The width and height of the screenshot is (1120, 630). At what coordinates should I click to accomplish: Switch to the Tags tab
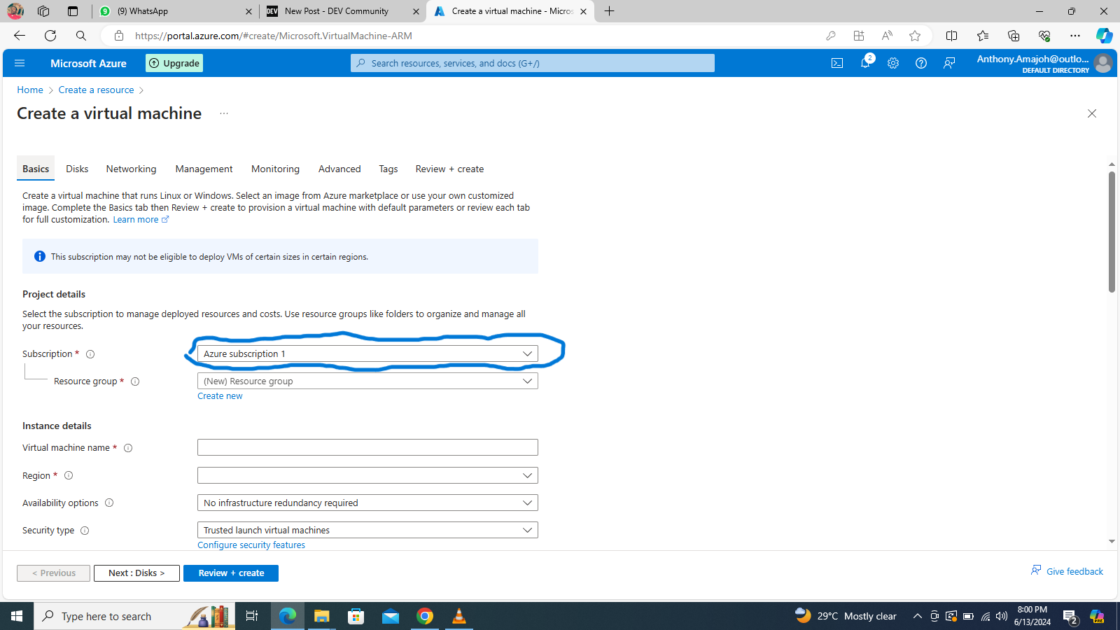[x=388, y=169]
